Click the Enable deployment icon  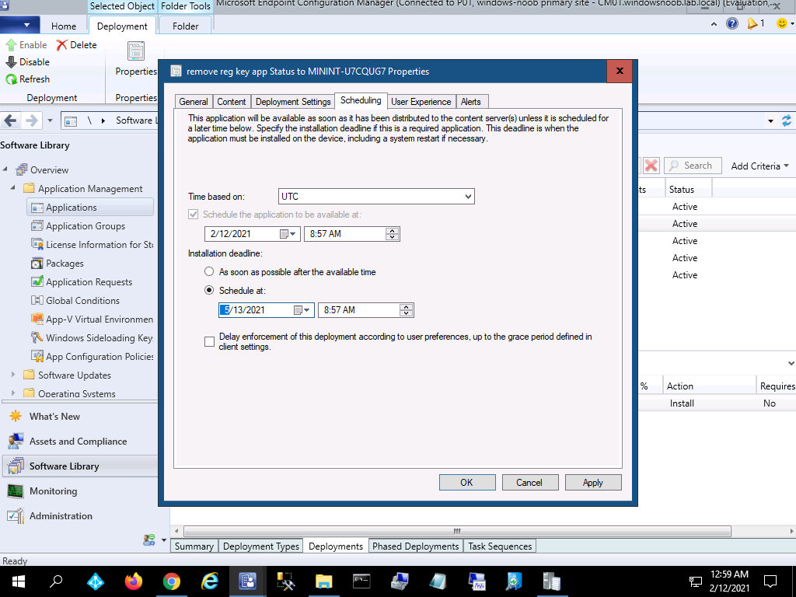coord(11,45)
